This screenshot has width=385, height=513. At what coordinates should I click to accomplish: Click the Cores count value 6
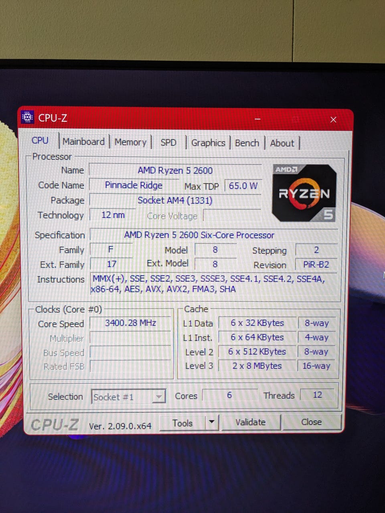pyautogui.click(x=229, y=395)
